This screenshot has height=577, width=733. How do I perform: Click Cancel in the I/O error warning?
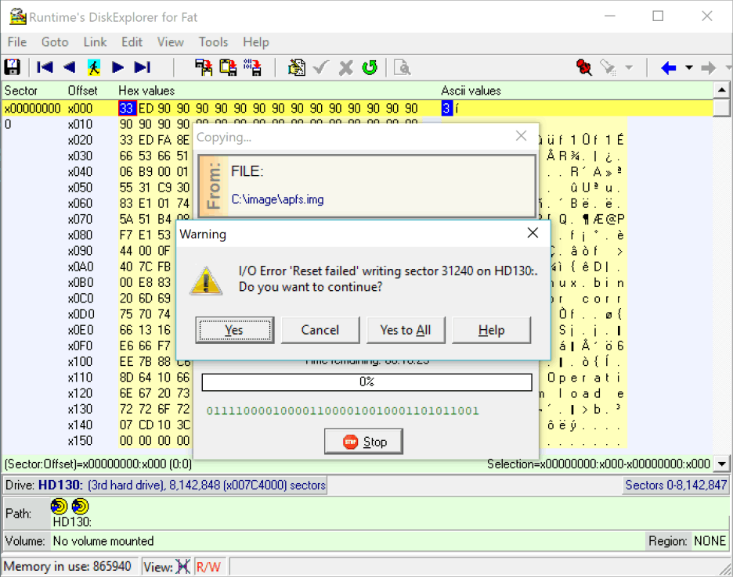tap(320, 330)
